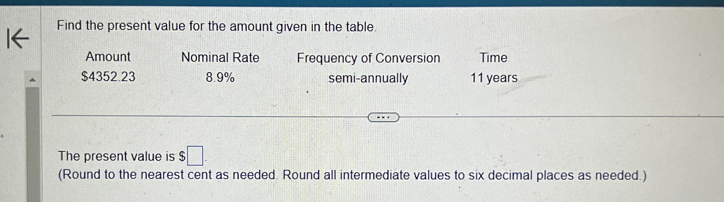Select the Nominal Rate column header
This screenshot has width=724, height=202.
coord(221,57)
